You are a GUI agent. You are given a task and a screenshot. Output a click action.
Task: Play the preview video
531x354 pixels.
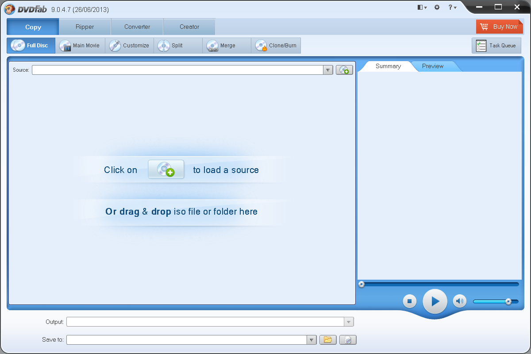tap(435, 301)
